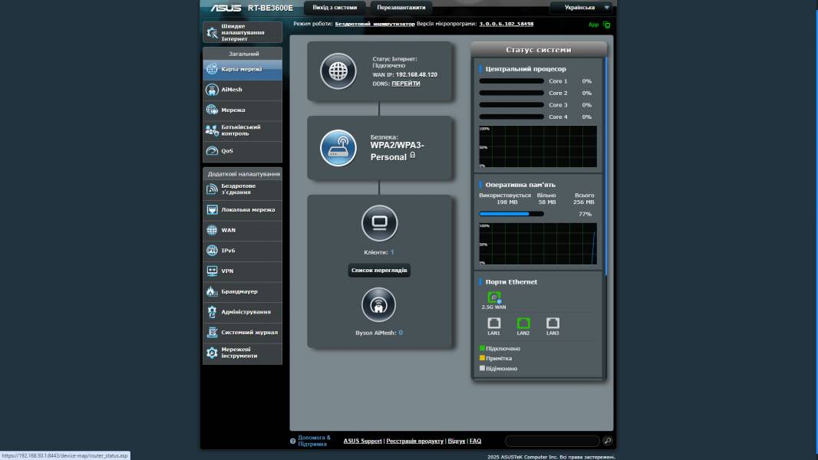The image size is (818, 460).
Task: Open the AiMesh menu entry
Action: (x=242, y=90)
